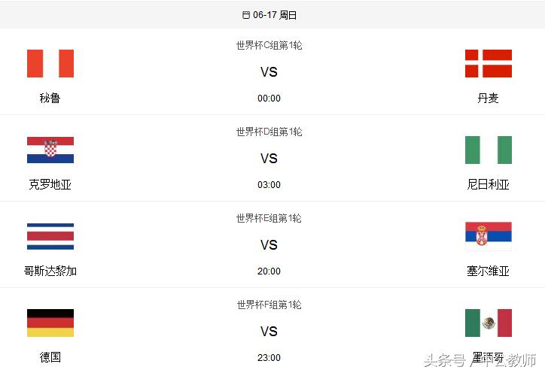Open the Serbia flag
The height and width of the screenshot is (373, 545).
click(x=488, y=237)
